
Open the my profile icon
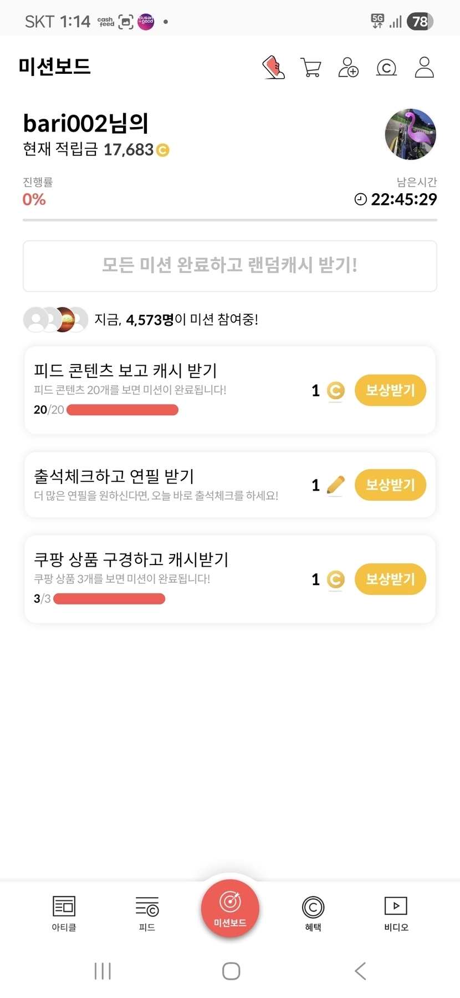click(x=424, y=67)
